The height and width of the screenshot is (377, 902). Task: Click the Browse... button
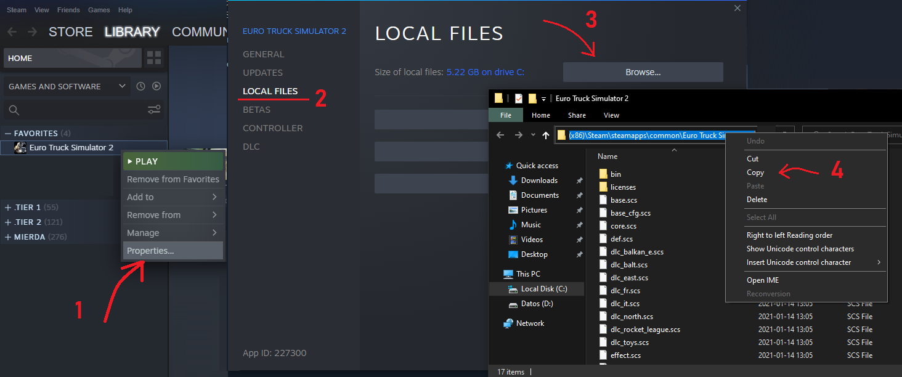pos(643,72)
